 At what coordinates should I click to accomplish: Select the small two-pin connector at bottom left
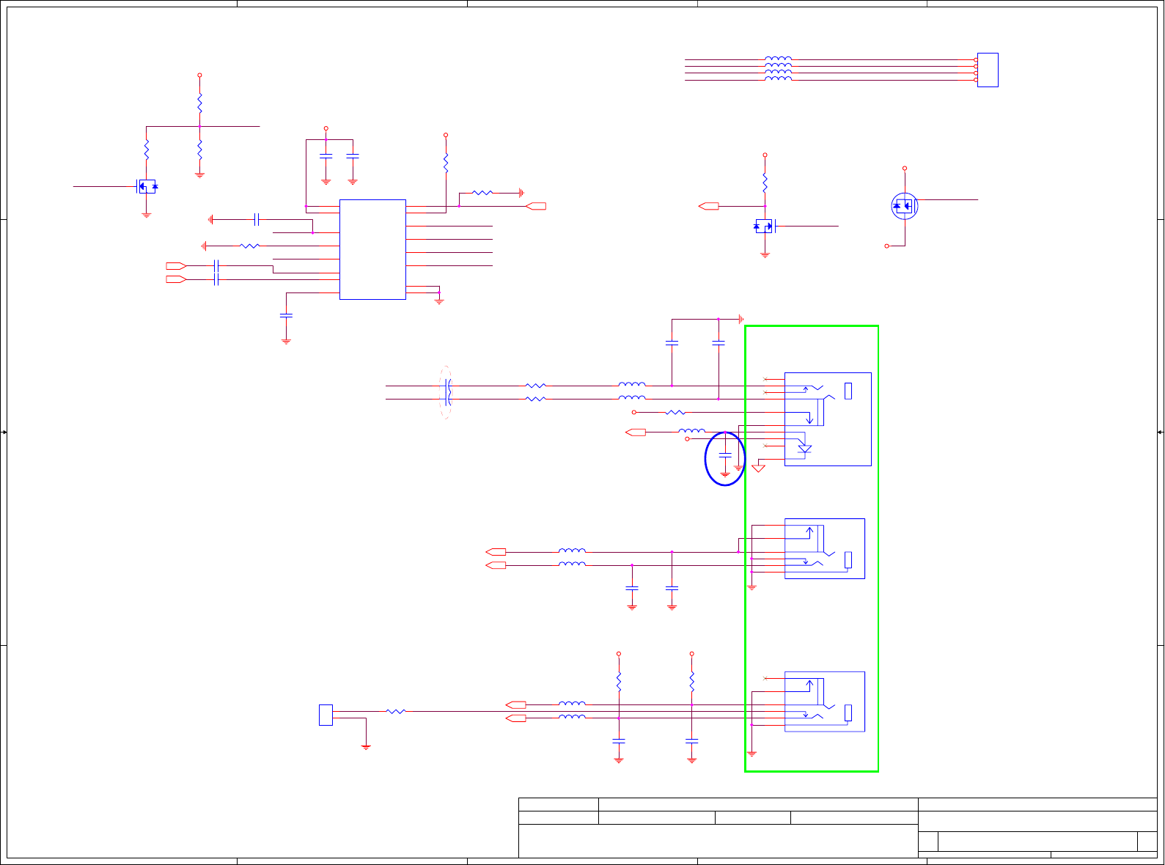coord(326,715)
